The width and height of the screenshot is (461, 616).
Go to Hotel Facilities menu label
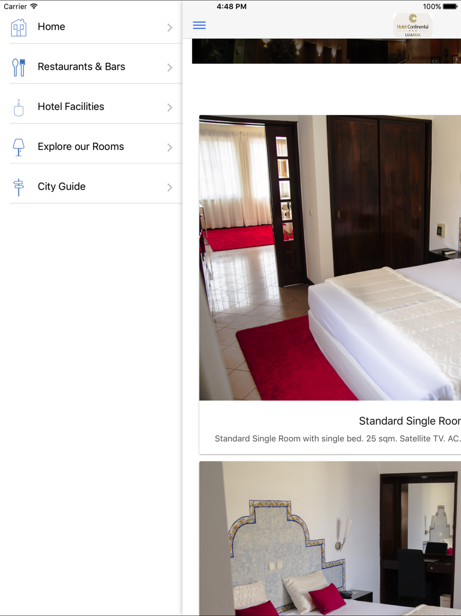[x=71, y=107]
